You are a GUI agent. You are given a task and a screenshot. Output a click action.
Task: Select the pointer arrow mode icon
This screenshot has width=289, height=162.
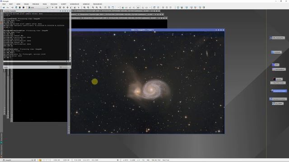point(79,8)
